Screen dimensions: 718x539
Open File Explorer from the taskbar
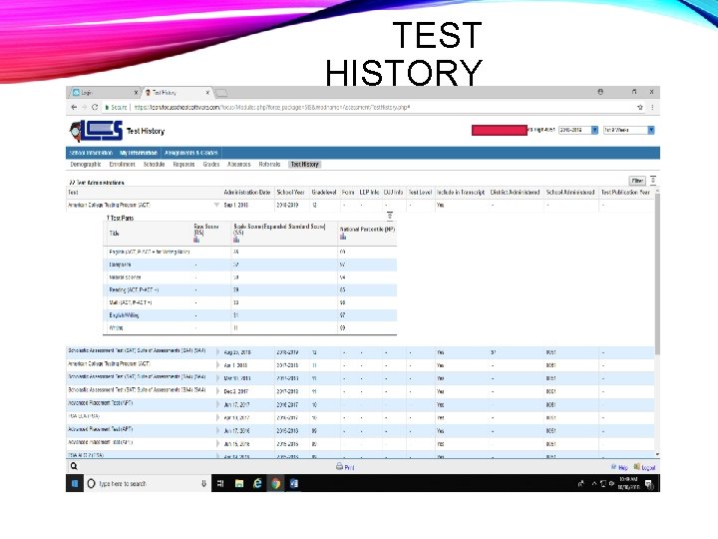(x=239, y=483)
